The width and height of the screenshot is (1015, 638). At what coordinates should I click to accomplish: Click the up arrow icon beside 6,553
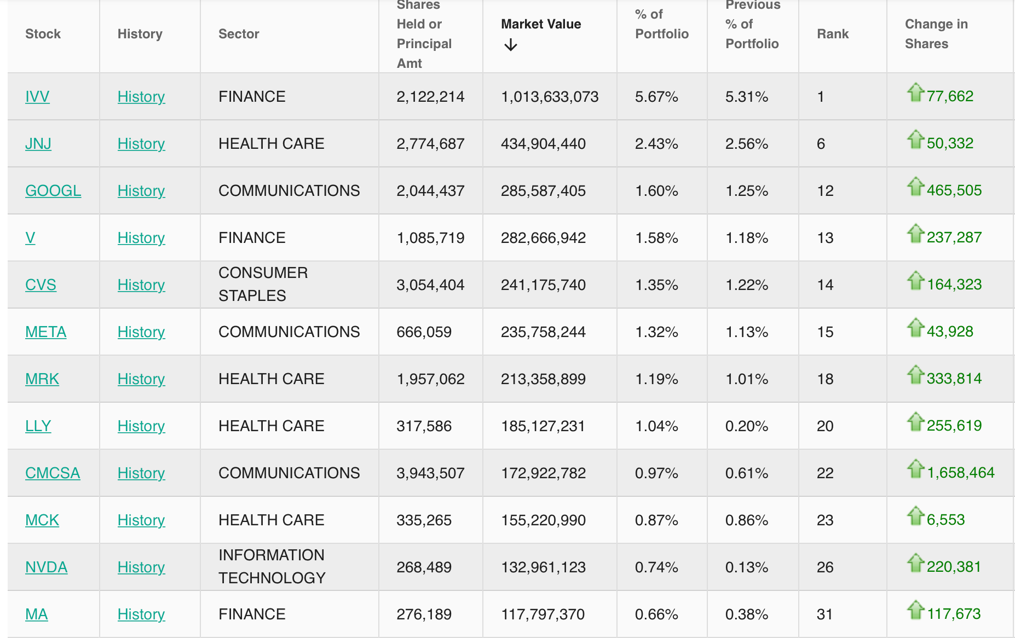coord(915,516)
